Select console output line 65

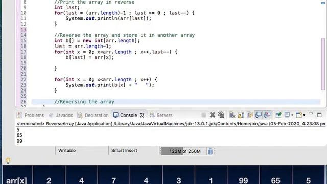tap(19, 135)
